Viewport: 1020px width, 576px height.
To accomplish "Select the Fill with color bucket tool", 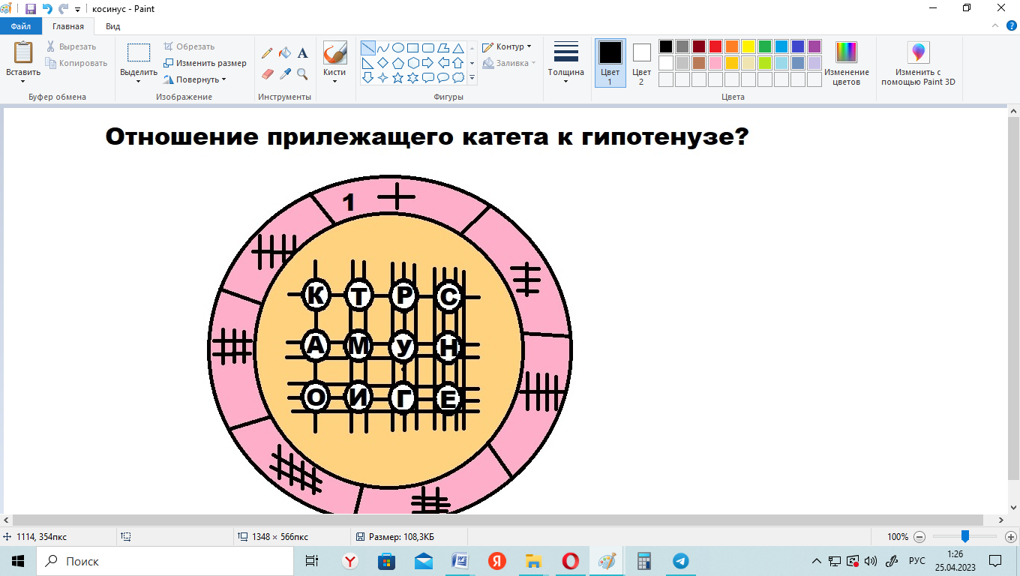I will click(285, 53).
